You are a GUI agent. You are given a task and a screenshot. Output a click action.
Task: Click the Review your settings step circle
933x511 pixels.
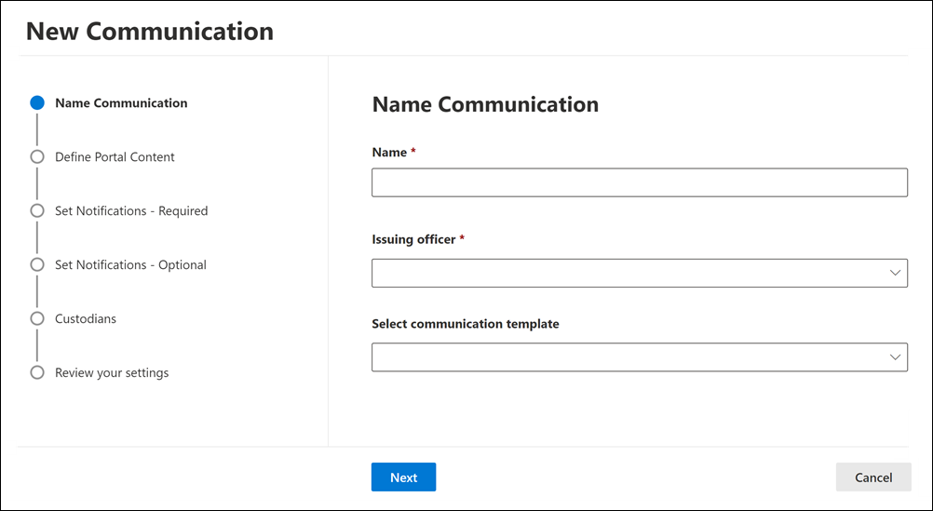coord(37,373)
